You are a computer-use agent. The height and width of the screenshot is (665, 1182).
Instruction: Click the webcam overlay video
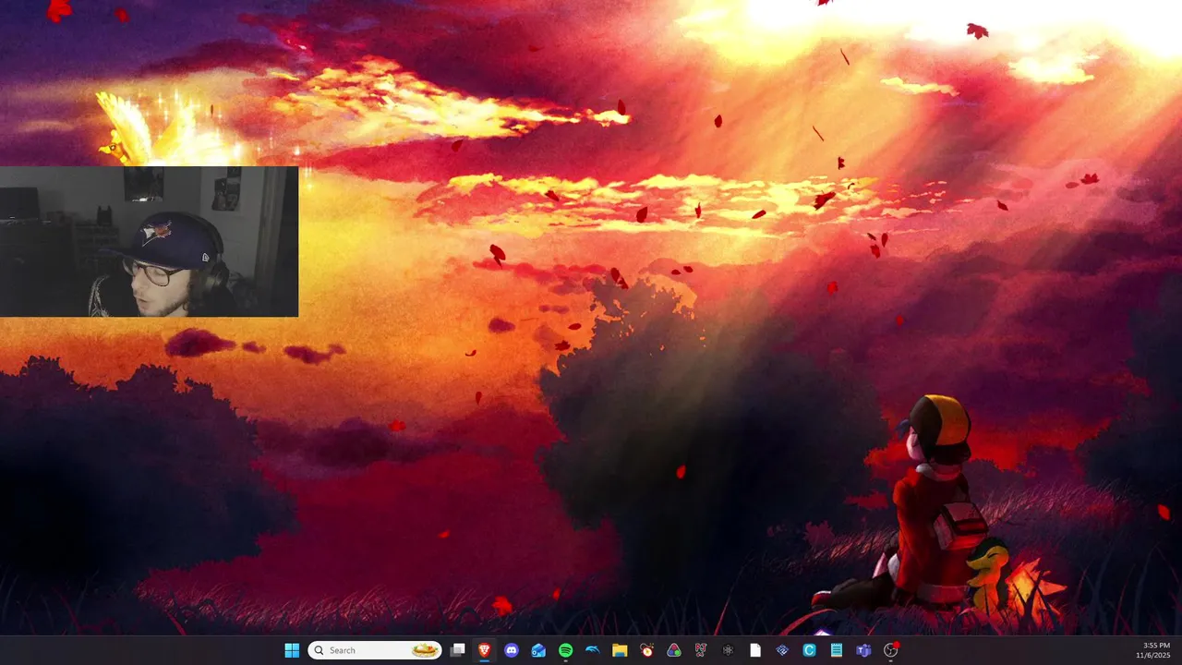(x=149, y=242)
